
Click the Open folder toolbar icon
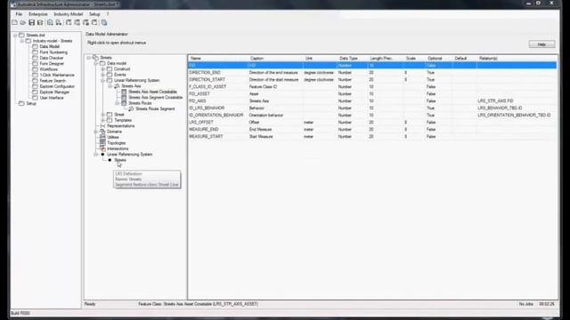[x=23, y=22]
